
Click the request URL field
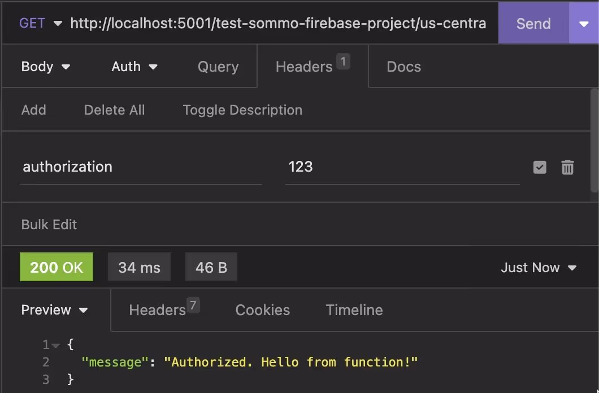(278, 23)
